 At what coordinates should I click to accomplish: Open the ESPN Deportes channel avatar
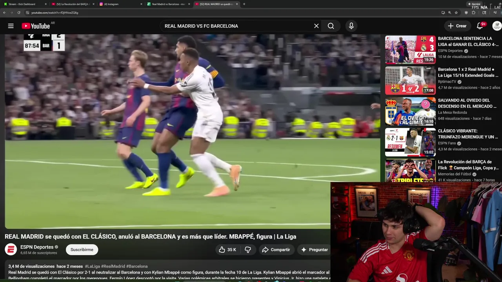click(11, 249)
